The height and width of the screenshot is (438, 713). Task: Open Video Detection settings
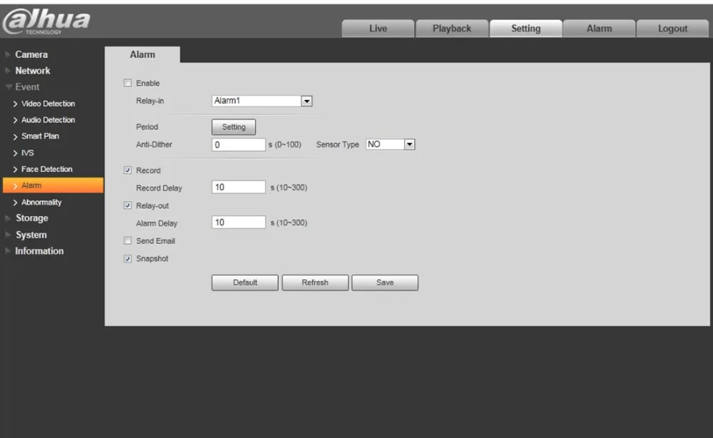click(x=48, y=103)
